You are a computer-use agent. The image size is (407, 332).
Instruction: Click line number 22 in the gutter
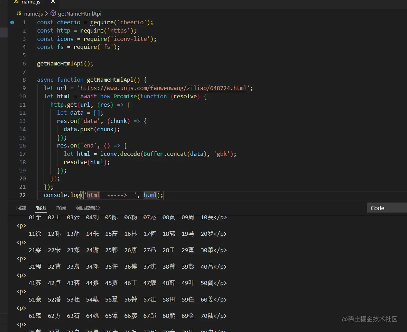point(22,195)
